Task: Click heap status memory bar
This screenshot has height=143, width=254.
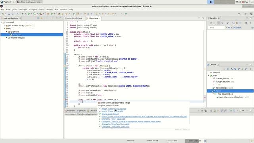Action: click(x=194, y=141)
